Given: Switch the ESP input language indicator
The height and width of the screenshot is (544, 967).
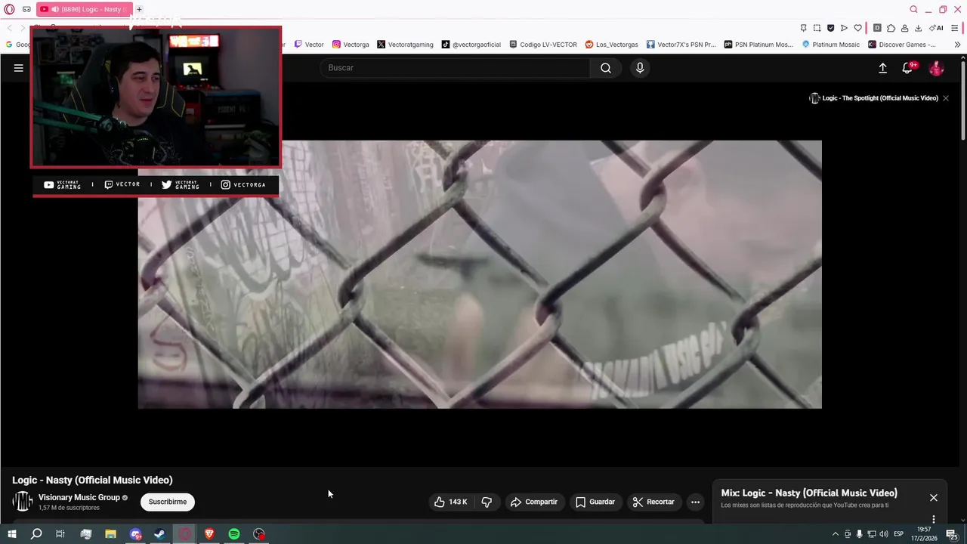Looking at the screenshot, I should coord(901,534).
